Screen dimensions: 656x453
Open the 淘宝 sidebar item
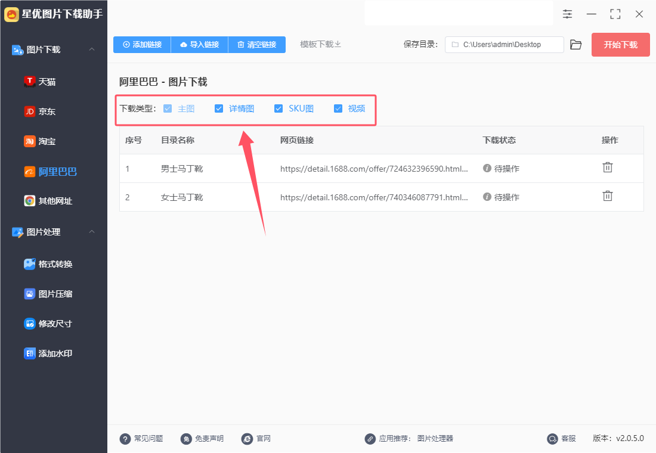tap(40, 141)
